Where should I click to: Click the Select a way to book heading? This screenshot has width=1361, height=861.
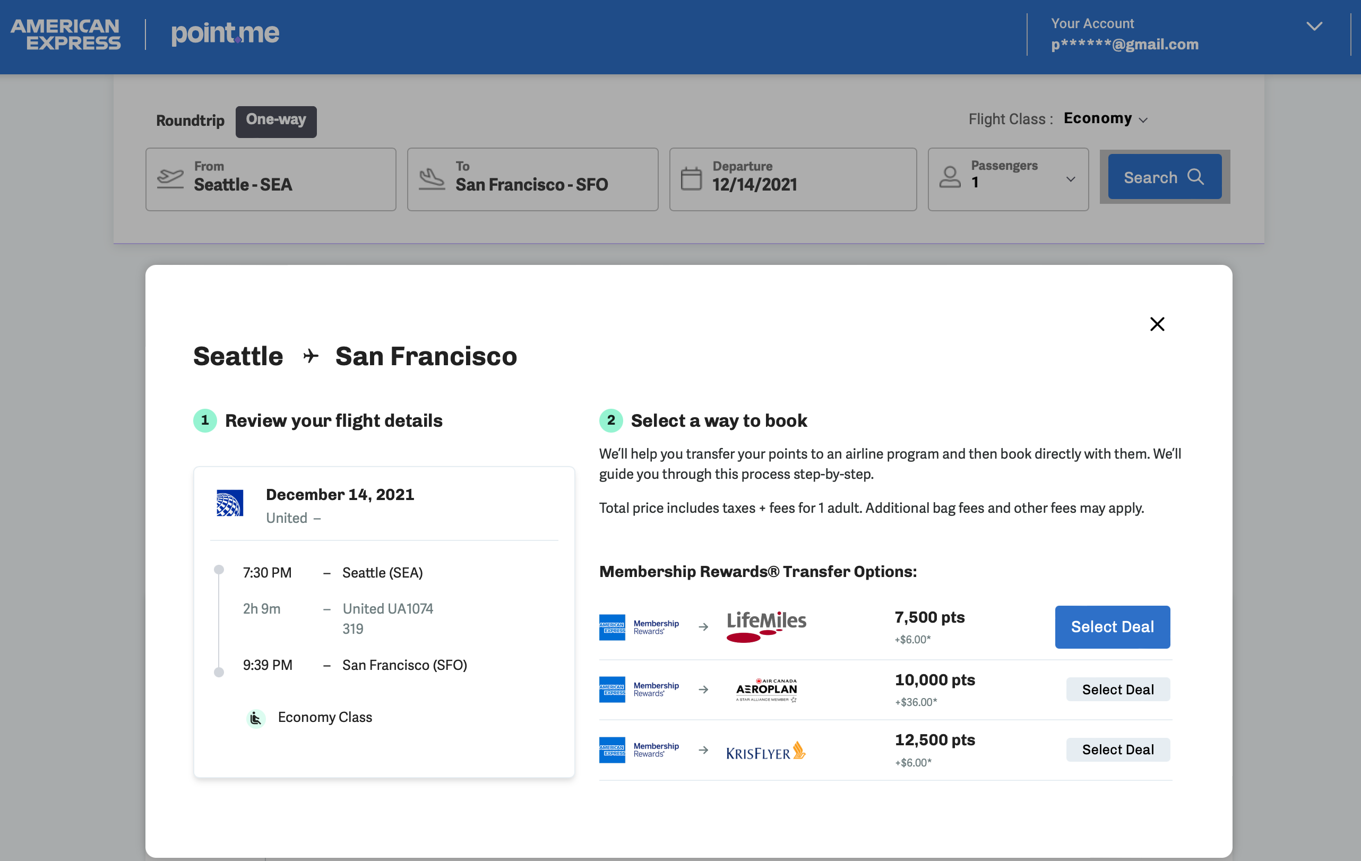(718, 420)
